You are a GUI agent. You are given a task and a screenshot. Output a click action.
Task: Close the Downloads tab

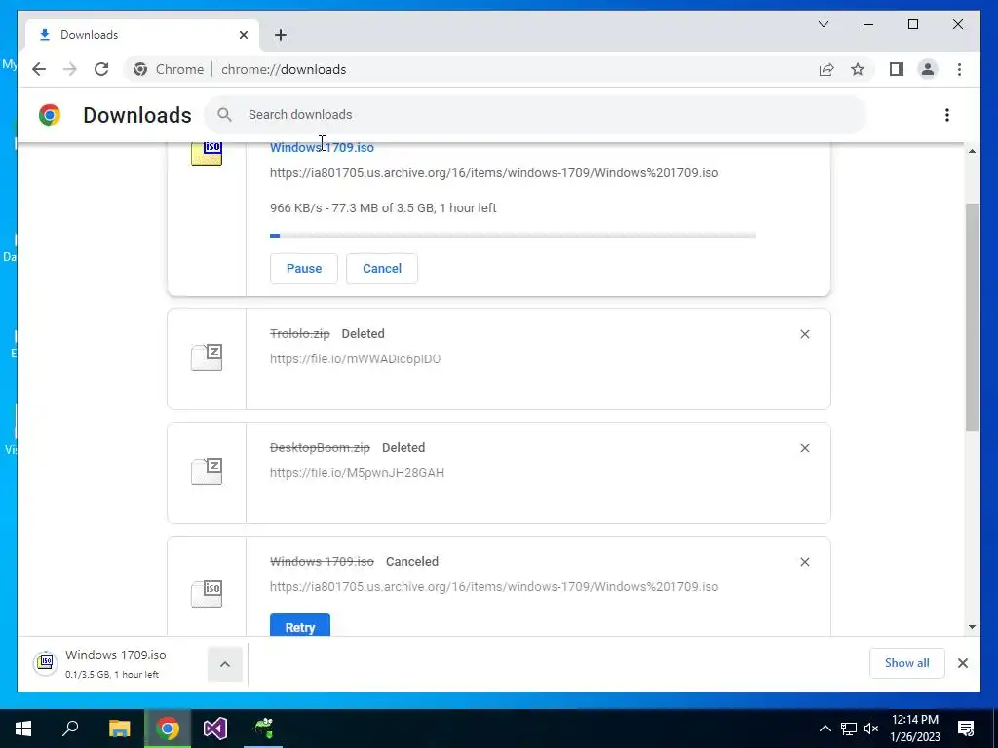pos(243,35)
